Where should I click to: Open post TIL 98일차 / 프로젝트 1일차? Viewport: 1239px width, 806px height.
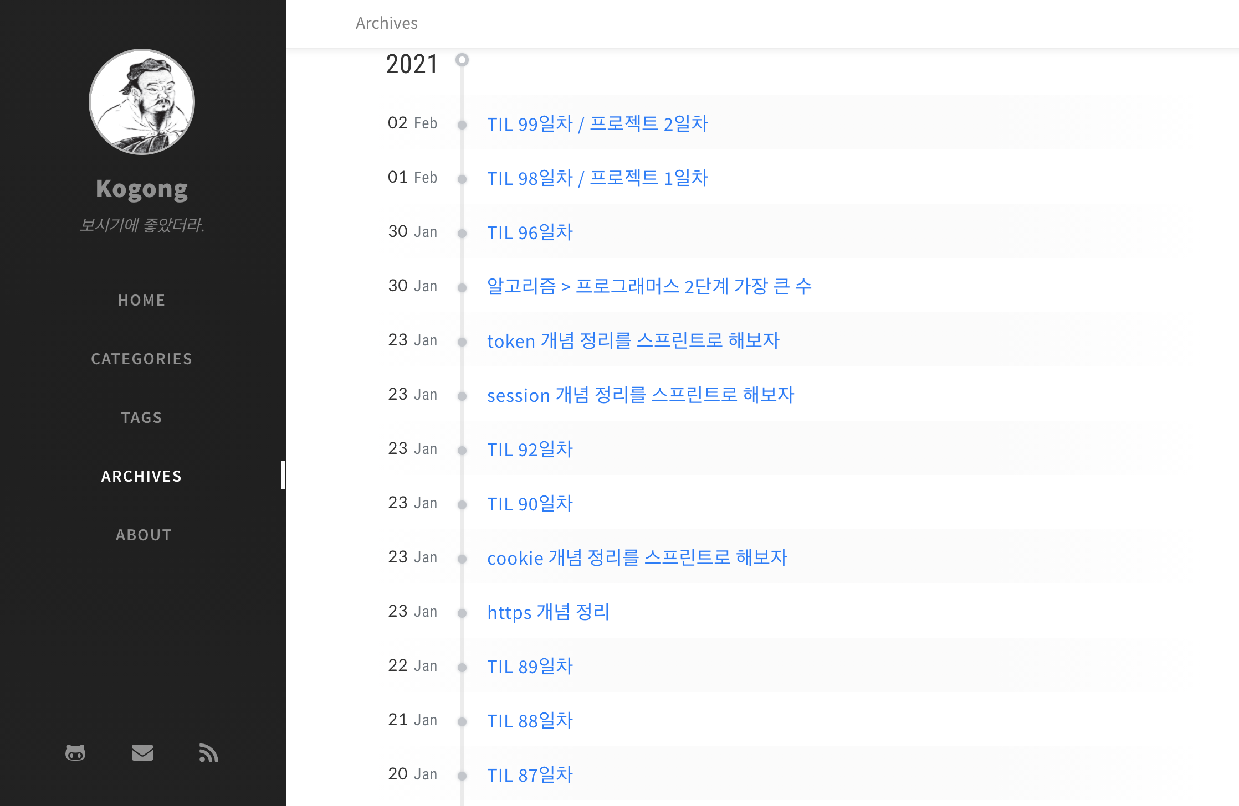pyautogui.click(x=597, y=178)
